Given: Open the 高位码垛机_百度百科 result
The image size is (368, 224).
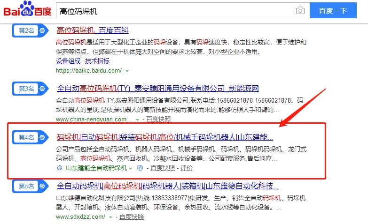Looking at the screenshot, I should point(93,31).
